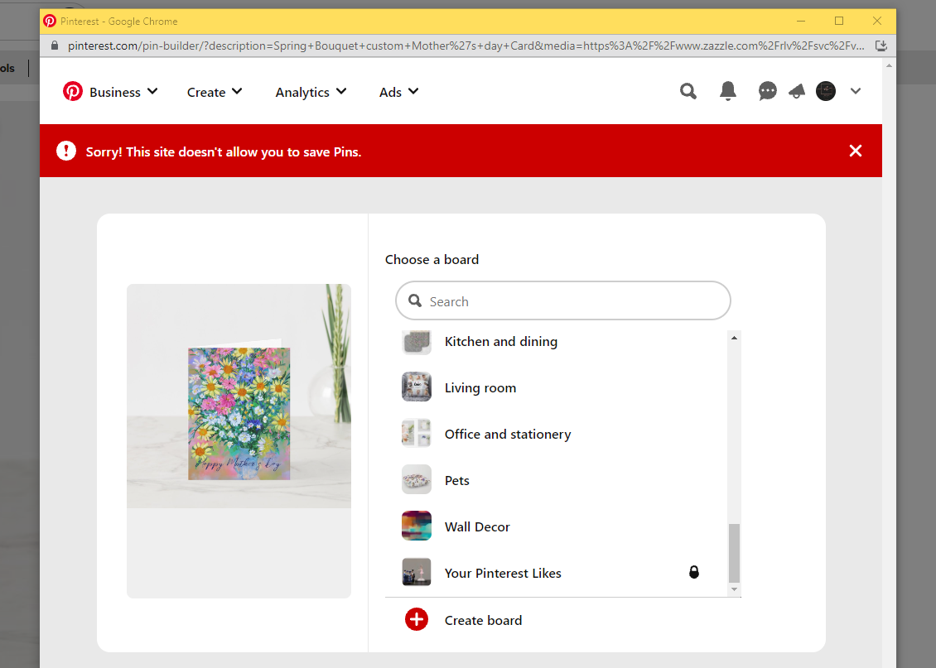Click the page scrollbar up arrow

pos(889,65)
